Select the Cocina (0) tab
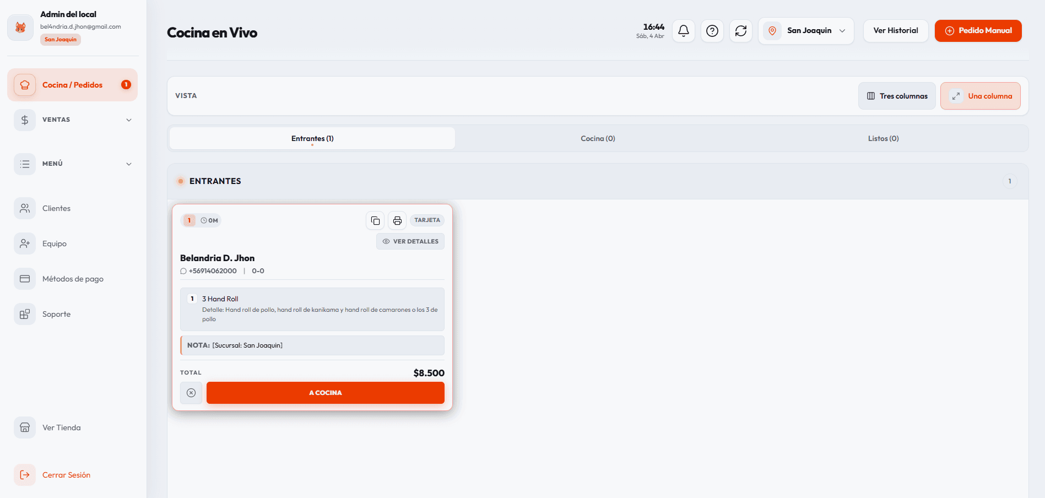Viewport: 1045px width, 498px height. click(x=598, y=138)
